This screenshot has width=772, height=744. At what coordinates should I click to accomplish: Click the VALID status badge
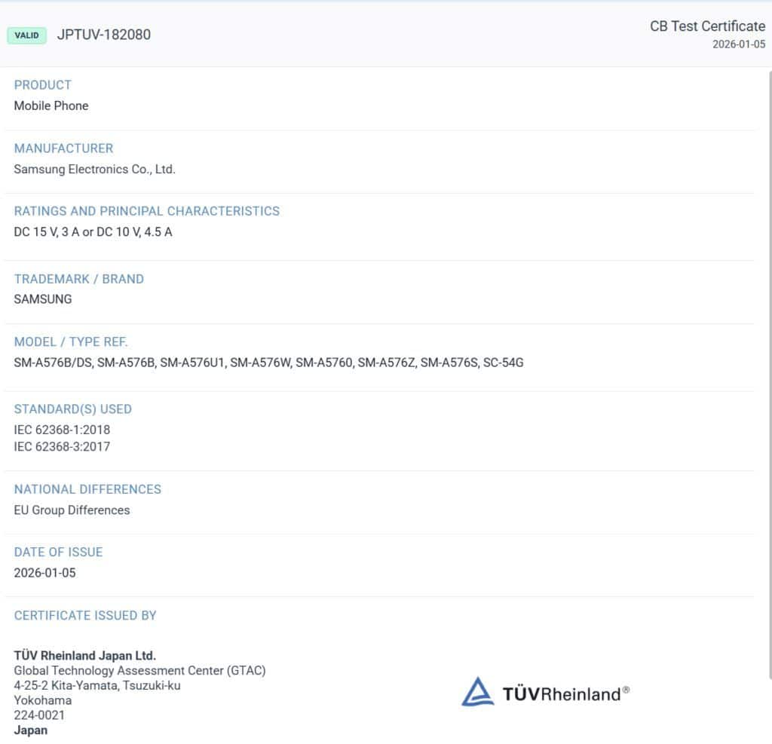pyautogui.click(x=26, y=35)
